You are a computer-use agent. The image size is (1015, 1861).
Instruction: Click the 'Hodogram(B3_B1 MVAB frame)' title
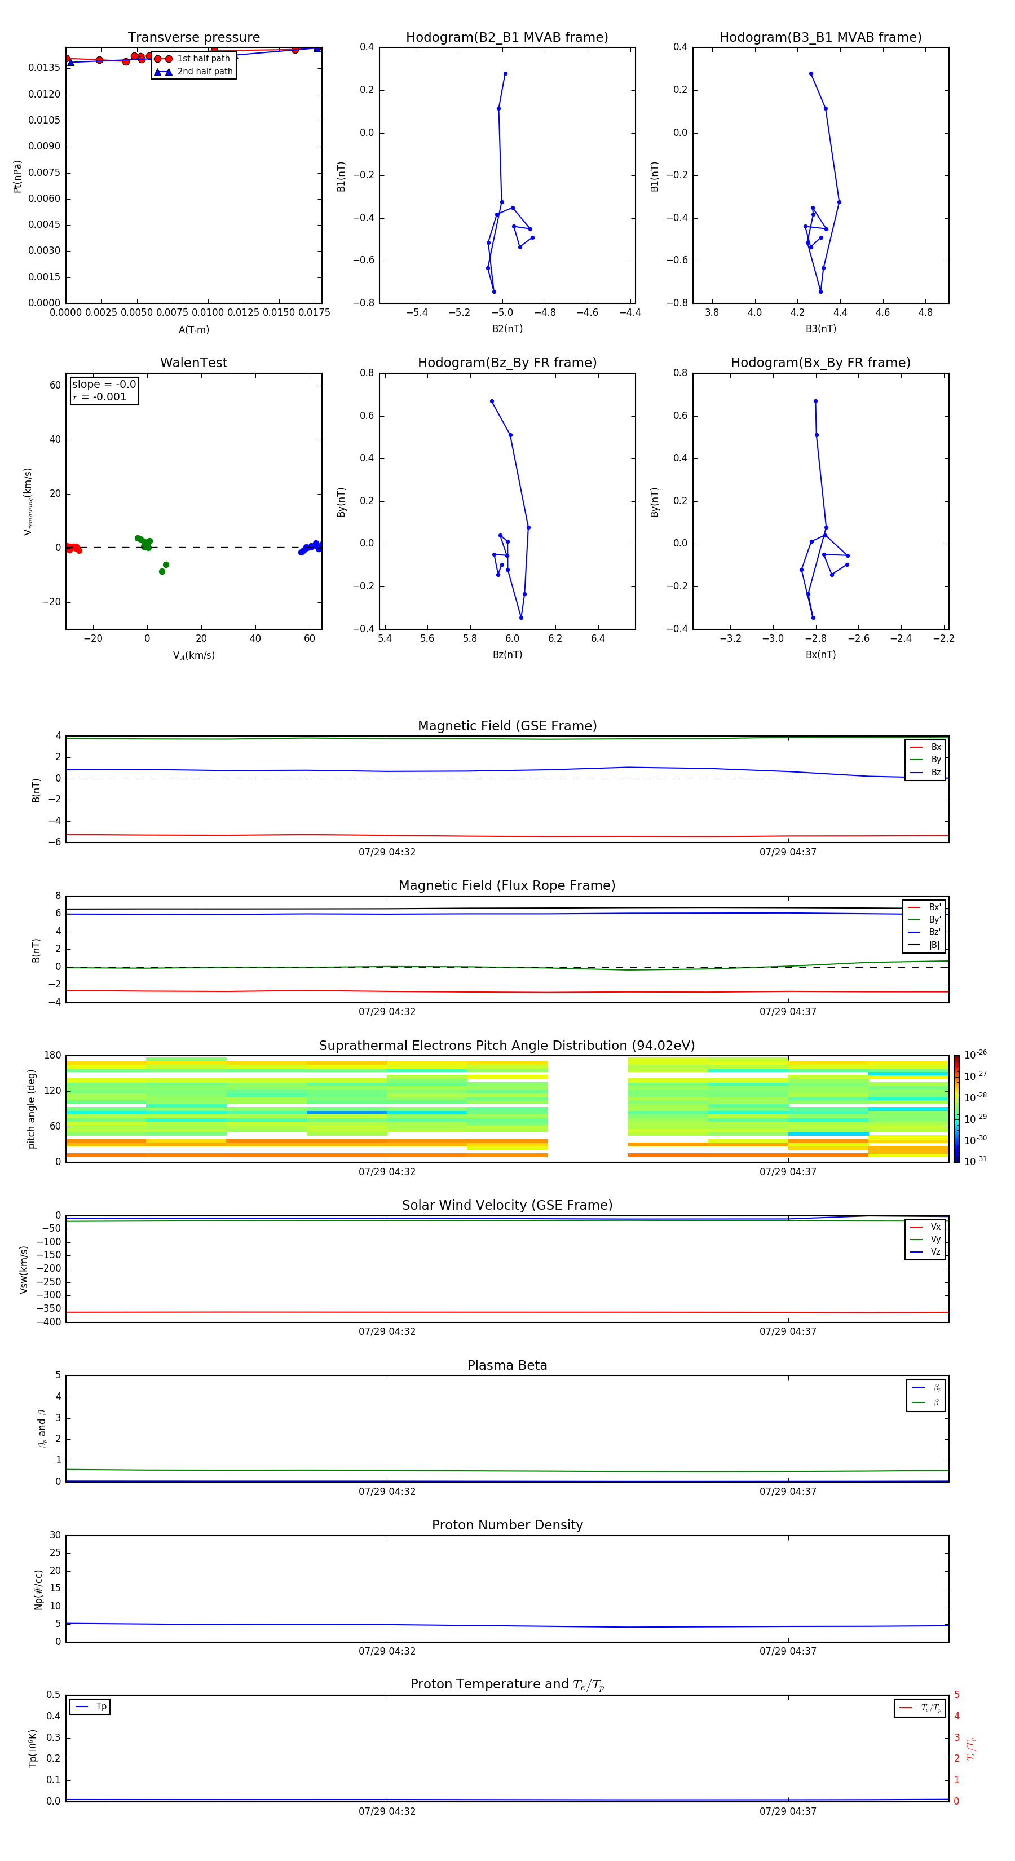820,38
